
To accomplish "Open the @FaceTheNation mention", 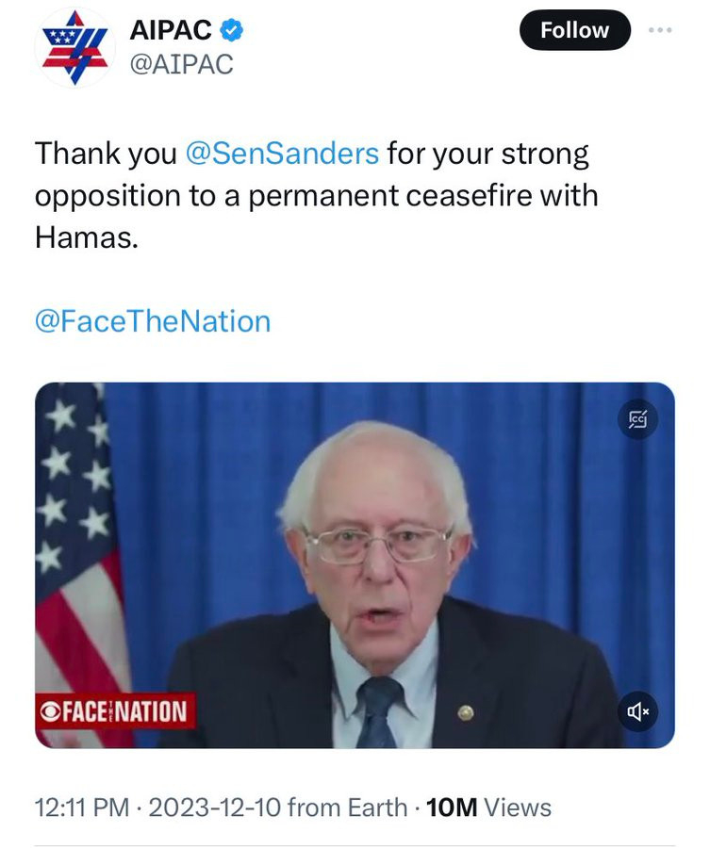I will [x=153, y=321].
